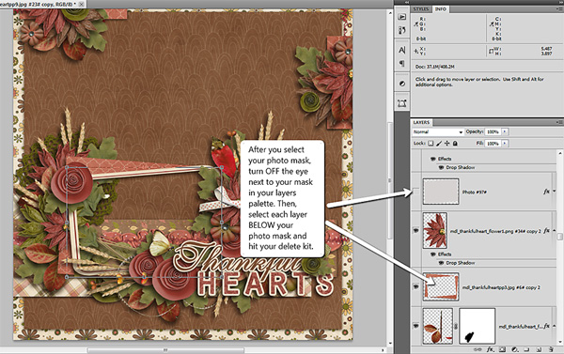Click the Layers panel scroll down arrow
This screenshot has width=564, height=354.
click(x=560, y=342)
